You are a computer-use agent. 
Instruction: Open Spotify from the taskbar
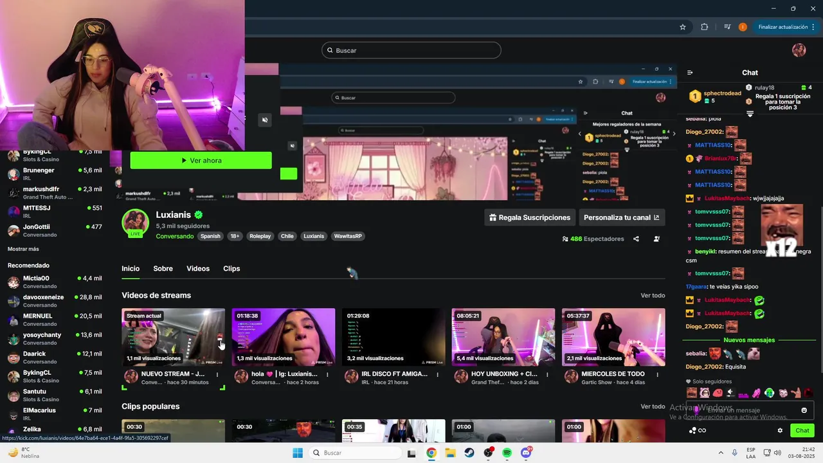tap(507, 453)
